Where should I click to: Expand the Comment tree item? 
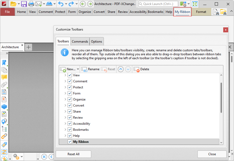click(65, 81)
